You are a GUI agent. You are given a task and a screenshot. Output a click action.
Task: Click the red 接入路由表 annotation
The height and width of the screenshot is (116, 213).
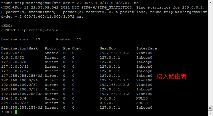(x=172, y=76)
